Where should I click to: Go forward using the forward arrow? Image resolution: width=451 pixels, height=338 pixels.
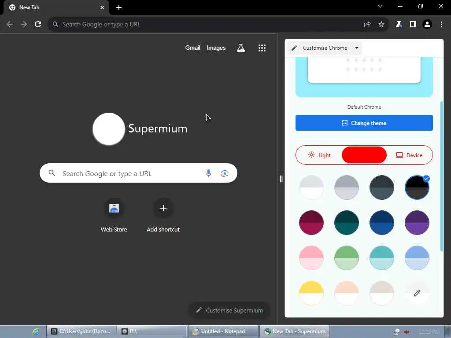24,25
